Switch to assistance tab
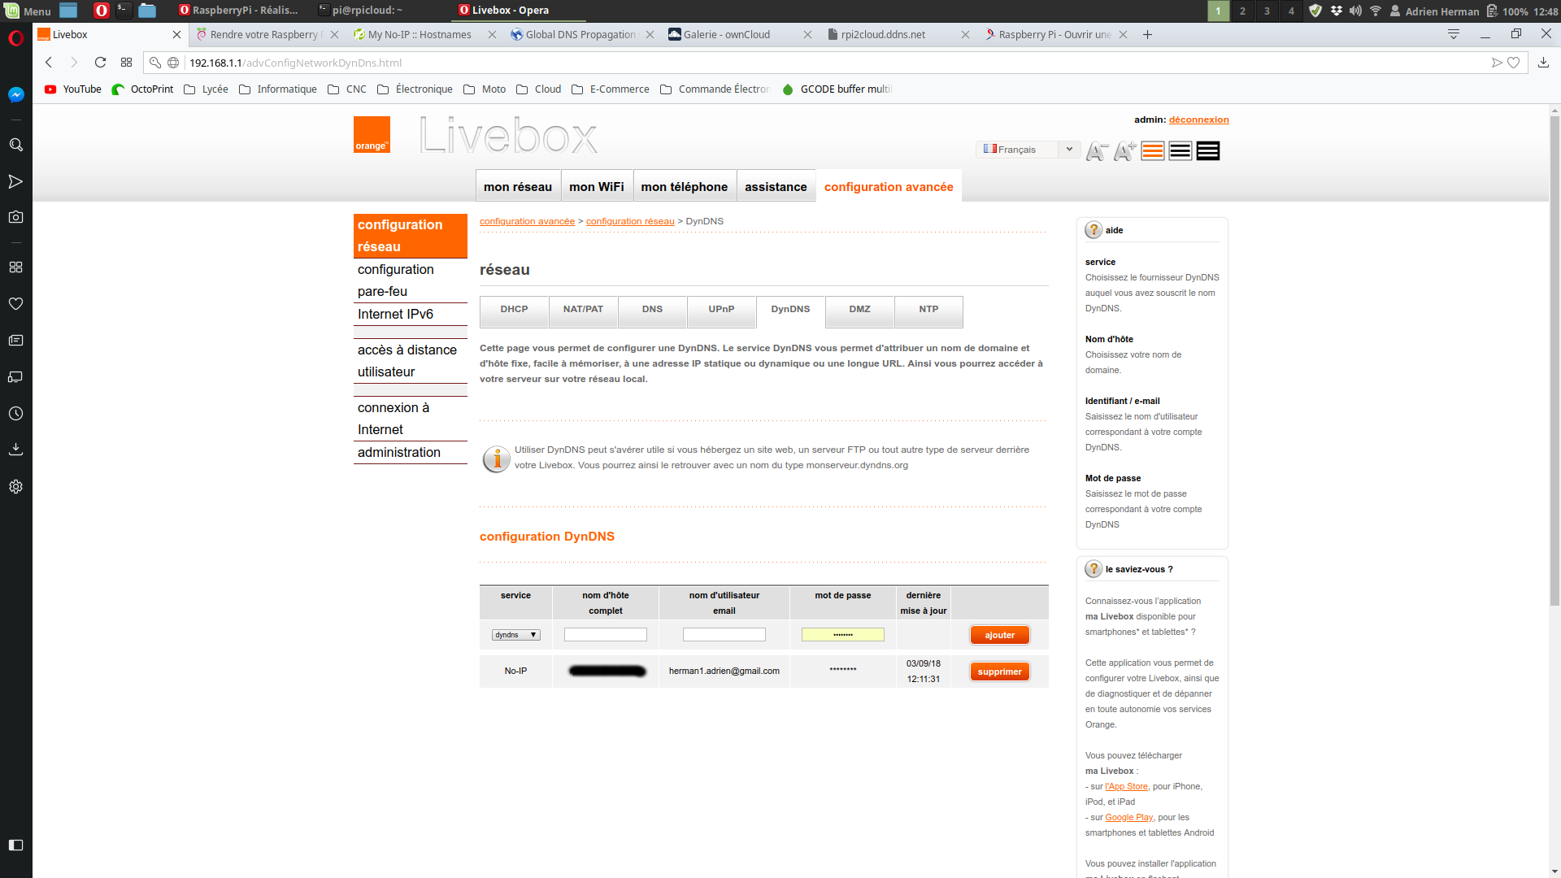 pos(776,187)
